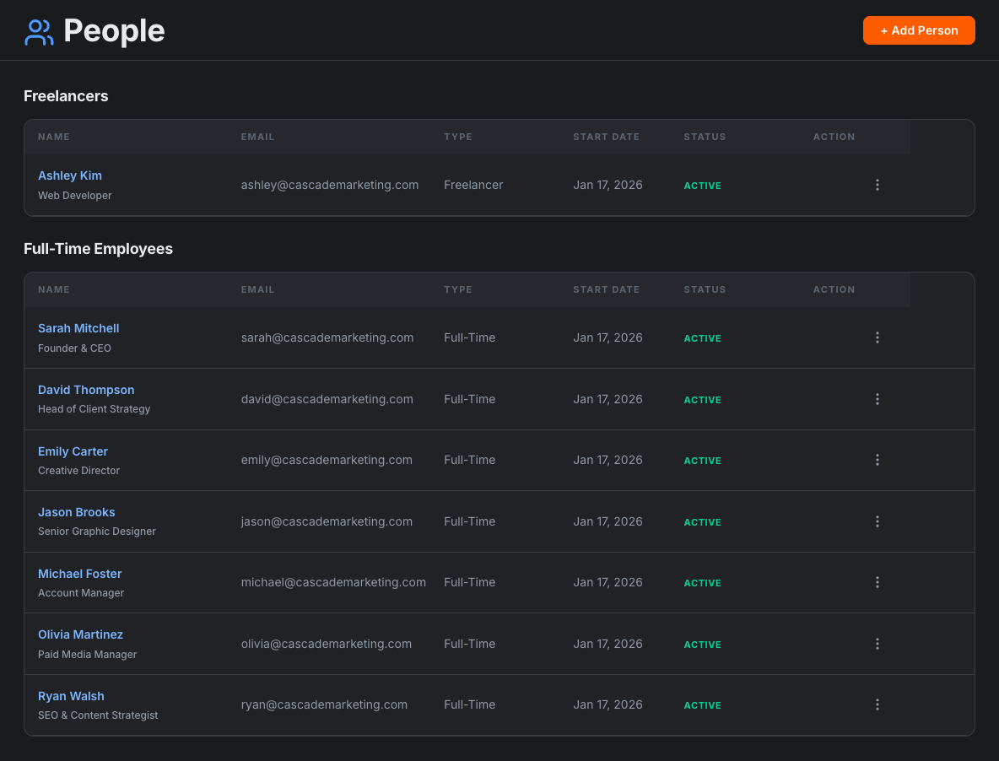Viewport: 999px width, 761px height.
Task: Click ACTIVE status in Sarah Mitchell's row
Action: click(703, 339)
